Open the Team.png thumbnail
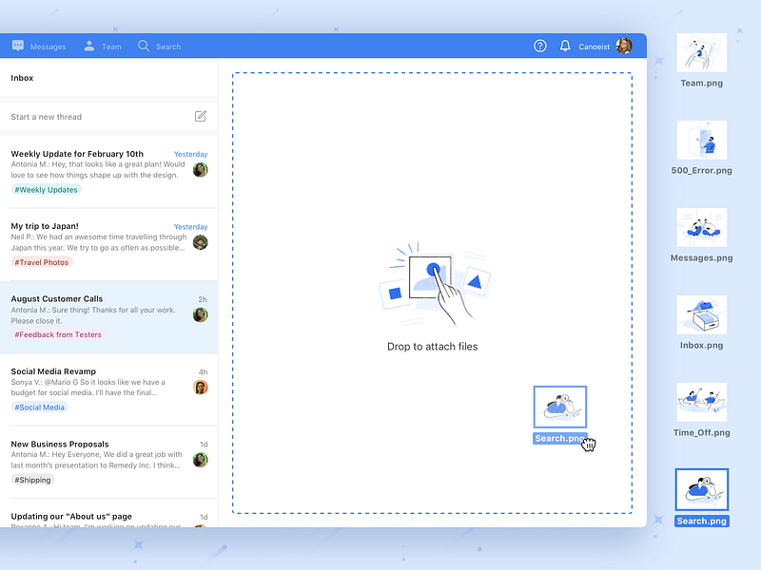 point(701,52)
